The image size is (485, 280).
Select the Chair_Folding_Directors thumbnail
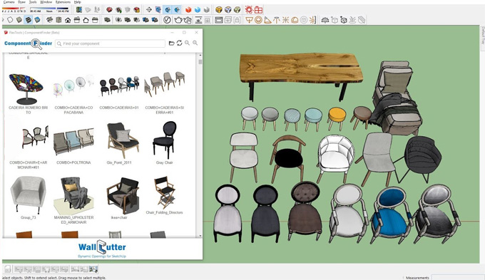(x=164, y=192)
